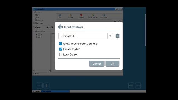Viewport: 178px width, 100px height.
Task: Click the Input Controls gamepad icon
Action: [60, 27]
